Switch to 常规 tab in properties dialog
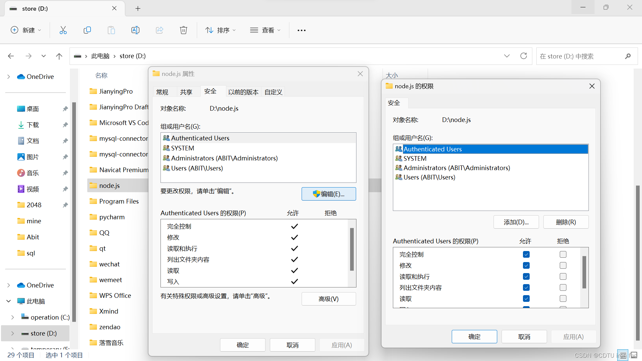This screenshot has width=642, height=361. pos(162,92)
